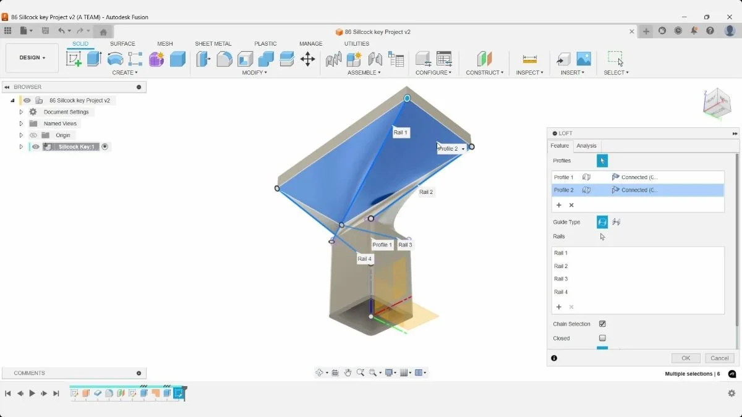Select the Press Pull tool
The height and width of the screenshot is (417, 742).
203,59
